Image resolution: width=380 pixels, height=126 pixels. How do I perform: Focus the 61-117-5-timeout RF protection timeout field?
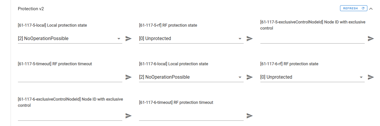pos(70,77)
